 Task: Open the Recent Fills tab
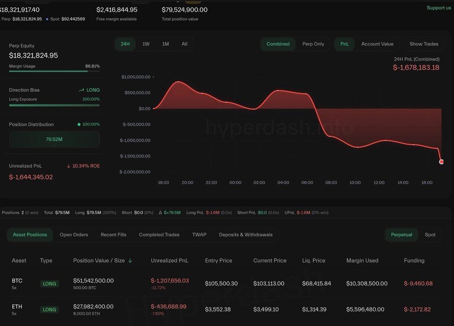coord(113,235)
